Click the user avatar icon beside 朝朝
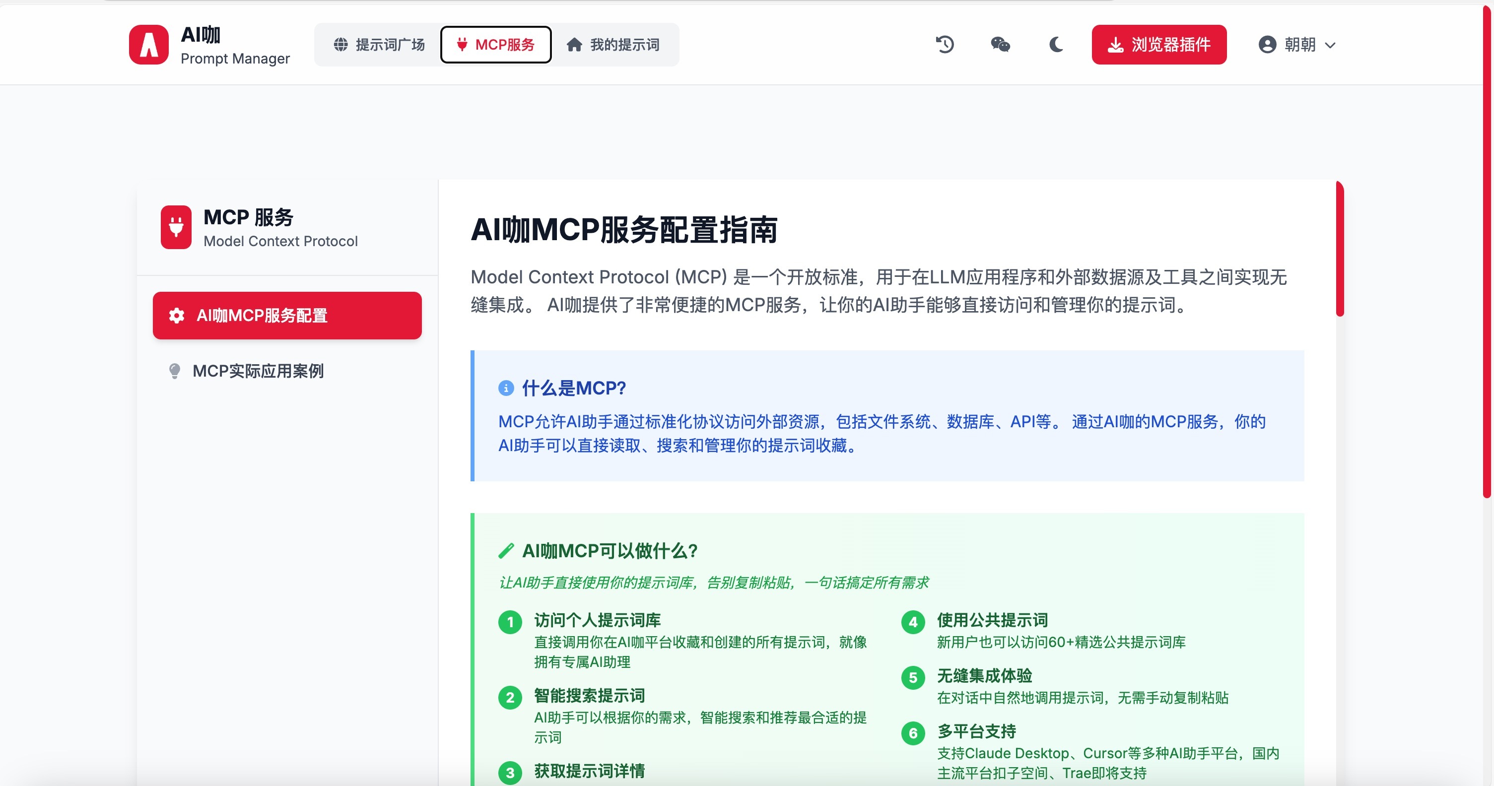The height and width of the screenshot is (786, 1494). 1267,45
